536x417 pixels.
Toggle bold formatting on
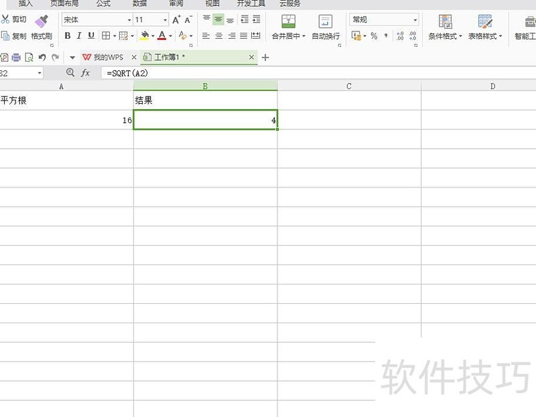(67, 35)
